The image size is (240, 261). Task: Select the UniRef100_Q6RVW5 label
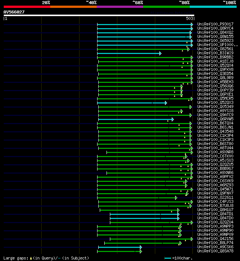tap(215, 119)
